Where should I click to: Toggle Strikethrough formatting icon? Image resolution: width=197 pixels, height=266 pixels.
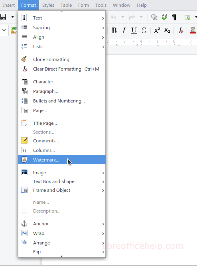pyautogui.click(x=144, y=31)
